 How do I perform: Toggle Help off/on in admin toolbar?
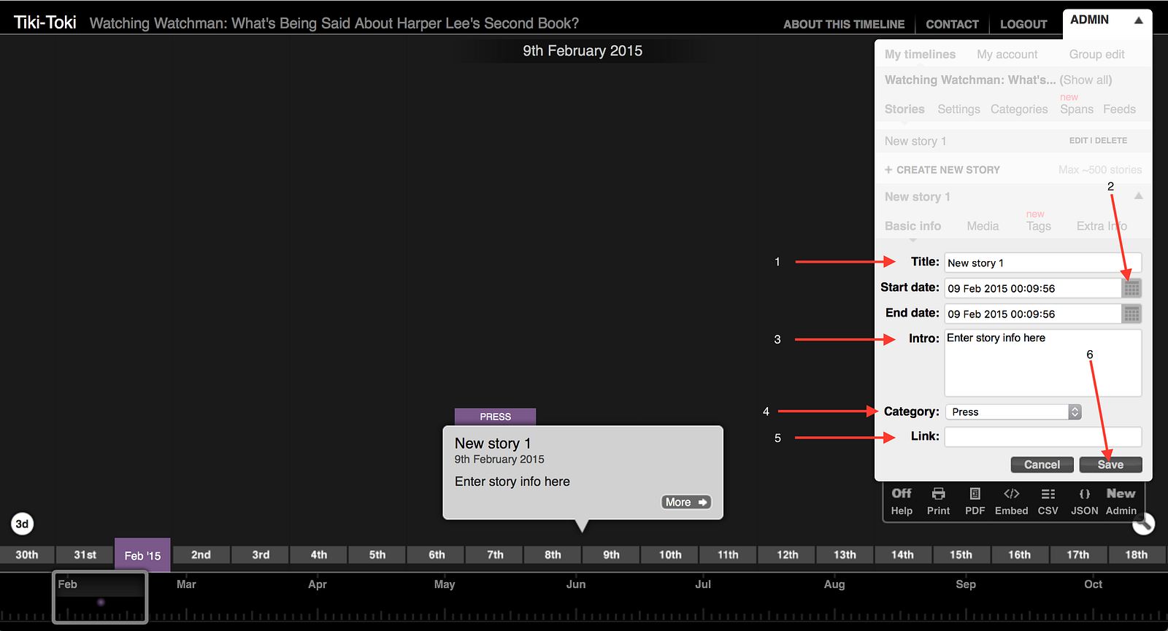(902, 501)
